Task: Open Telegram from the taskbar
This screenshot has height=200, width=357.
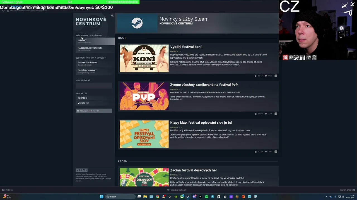Action: pos(213,197)
